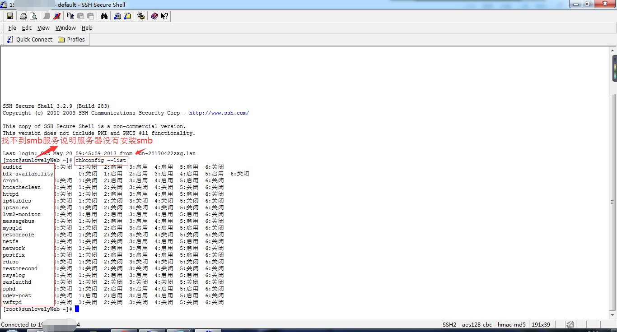
Task: Click the terminal cursor at last prompt
Action: click(x=77, y=309)
